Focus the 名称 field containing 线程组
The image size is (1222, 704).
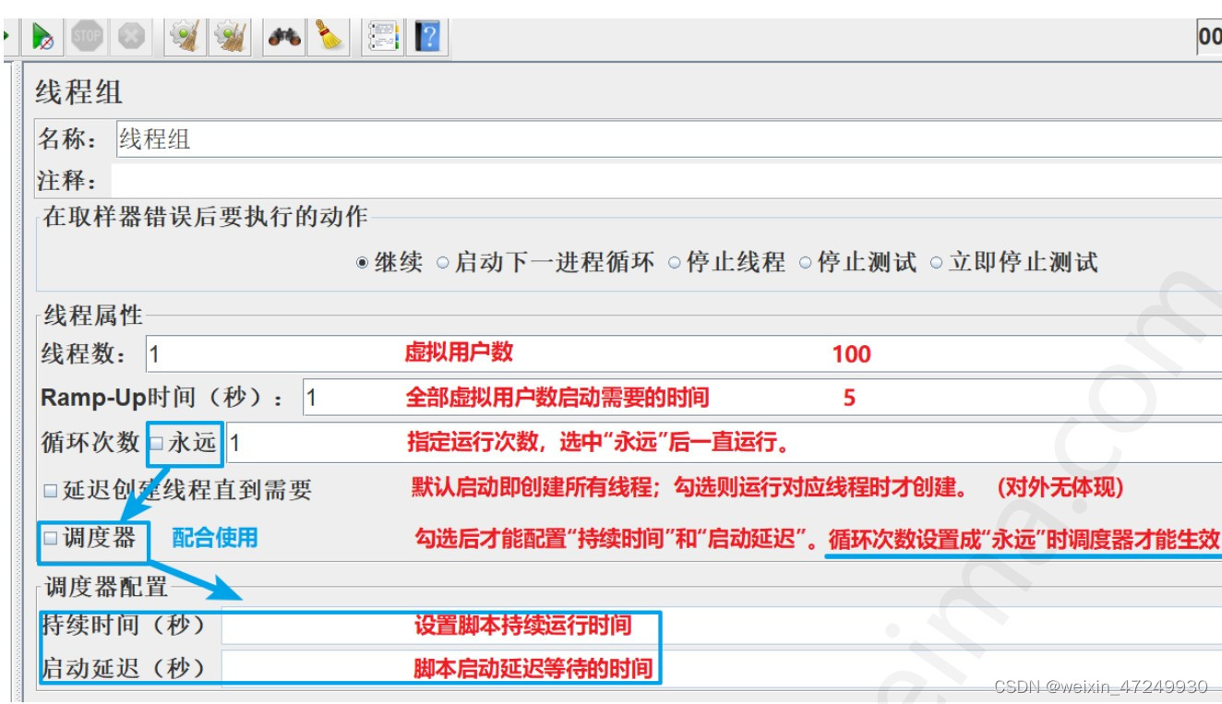point(669,139)
